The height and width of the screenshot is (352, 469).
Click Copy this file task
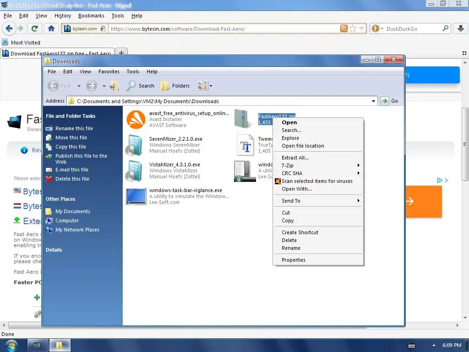(71, 147)
